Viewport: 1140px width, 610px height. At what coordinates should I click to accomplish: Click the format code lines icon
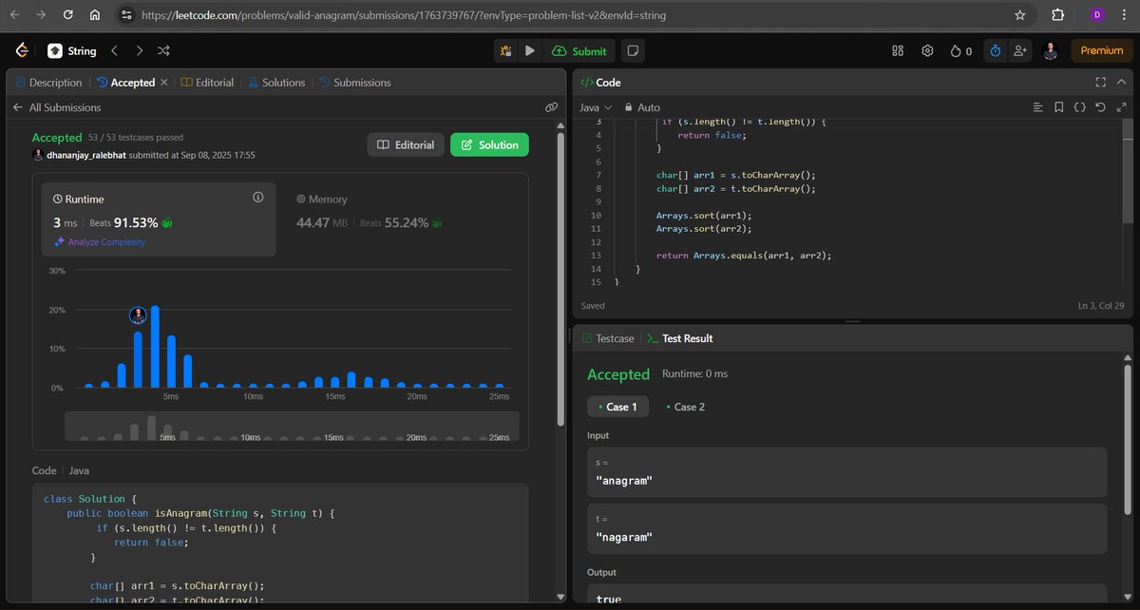(x=1037, y=107)
